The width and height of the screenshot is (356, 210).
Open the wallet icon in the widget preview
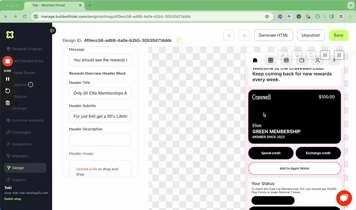[x=302, y=60]
